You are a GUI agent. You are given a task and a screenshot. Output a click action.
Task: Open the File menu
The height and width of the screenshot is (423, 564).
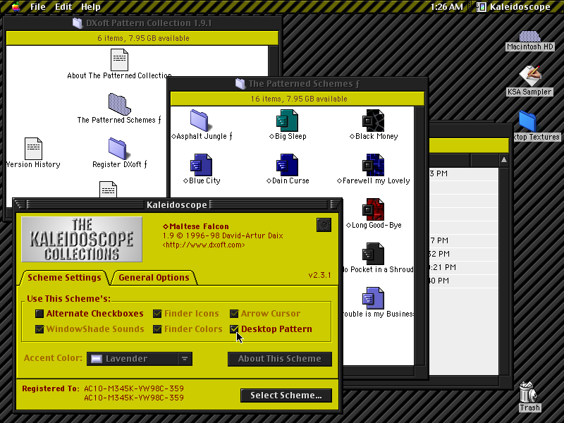pyautogui.click(x=38, y=6)
